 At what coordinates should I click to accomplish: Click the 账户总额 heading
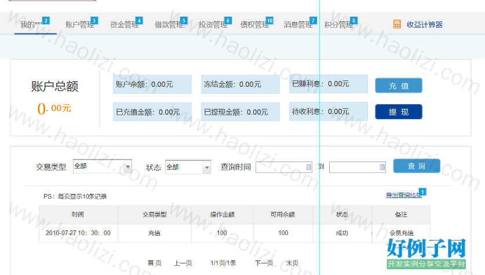click(x=54, y=86)
